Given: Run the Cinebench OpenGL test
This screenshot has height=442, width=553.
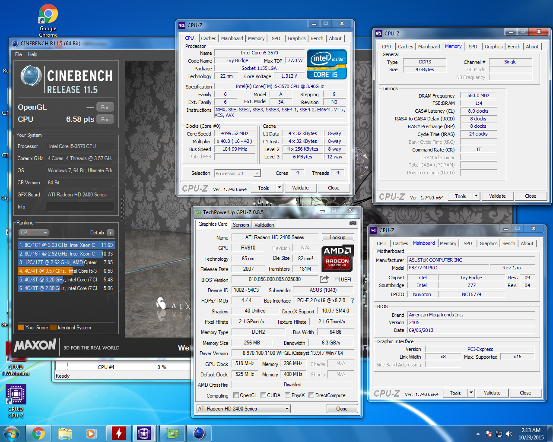Looking at the screenshot, I should 105,107.
